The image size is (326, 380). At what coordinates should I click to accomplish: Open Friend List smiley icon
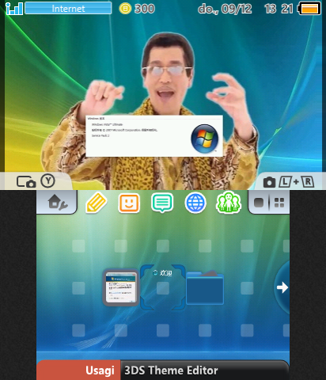(x=129, y=203)
